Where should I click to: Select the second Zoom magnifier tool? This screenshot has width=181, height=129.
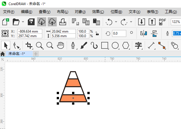50,45
